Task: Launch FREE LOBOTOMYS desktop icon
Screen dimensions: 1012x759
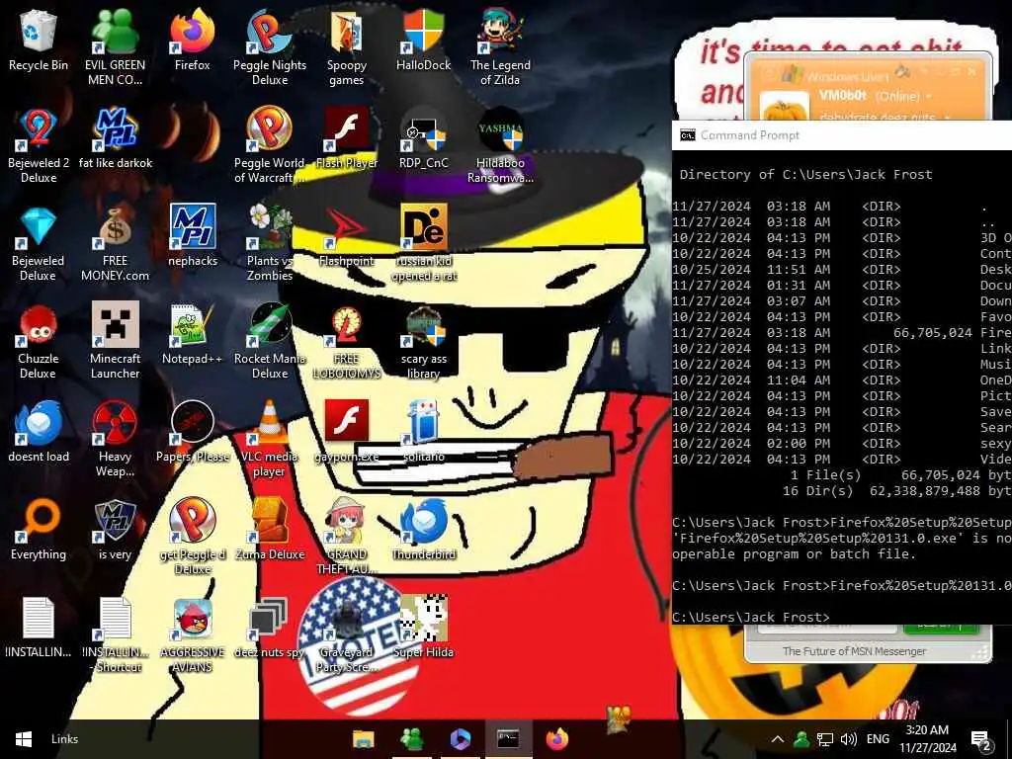Action: [347, 341]
